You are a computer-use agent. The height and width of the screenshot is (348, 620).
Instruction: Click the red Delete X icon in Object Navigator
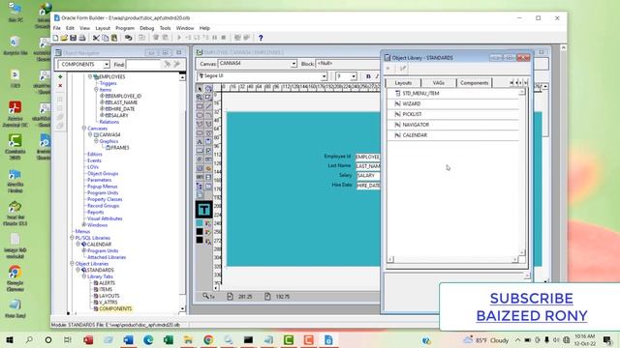[x=60, y=86]
